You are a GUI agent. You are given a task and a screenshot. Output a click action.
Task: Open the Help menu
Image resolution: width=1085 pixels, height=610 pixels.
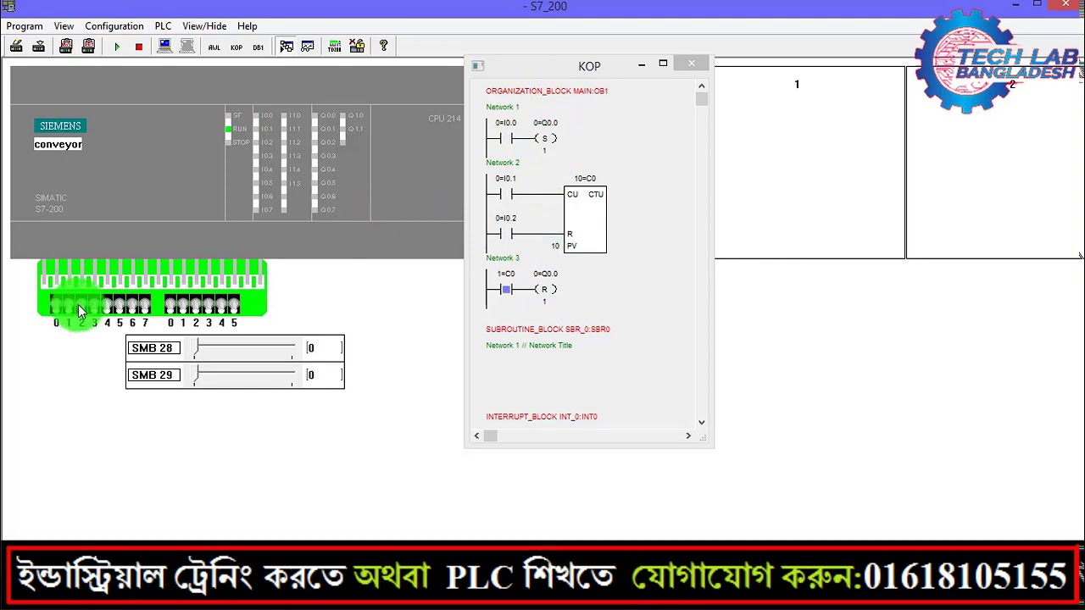248,26
